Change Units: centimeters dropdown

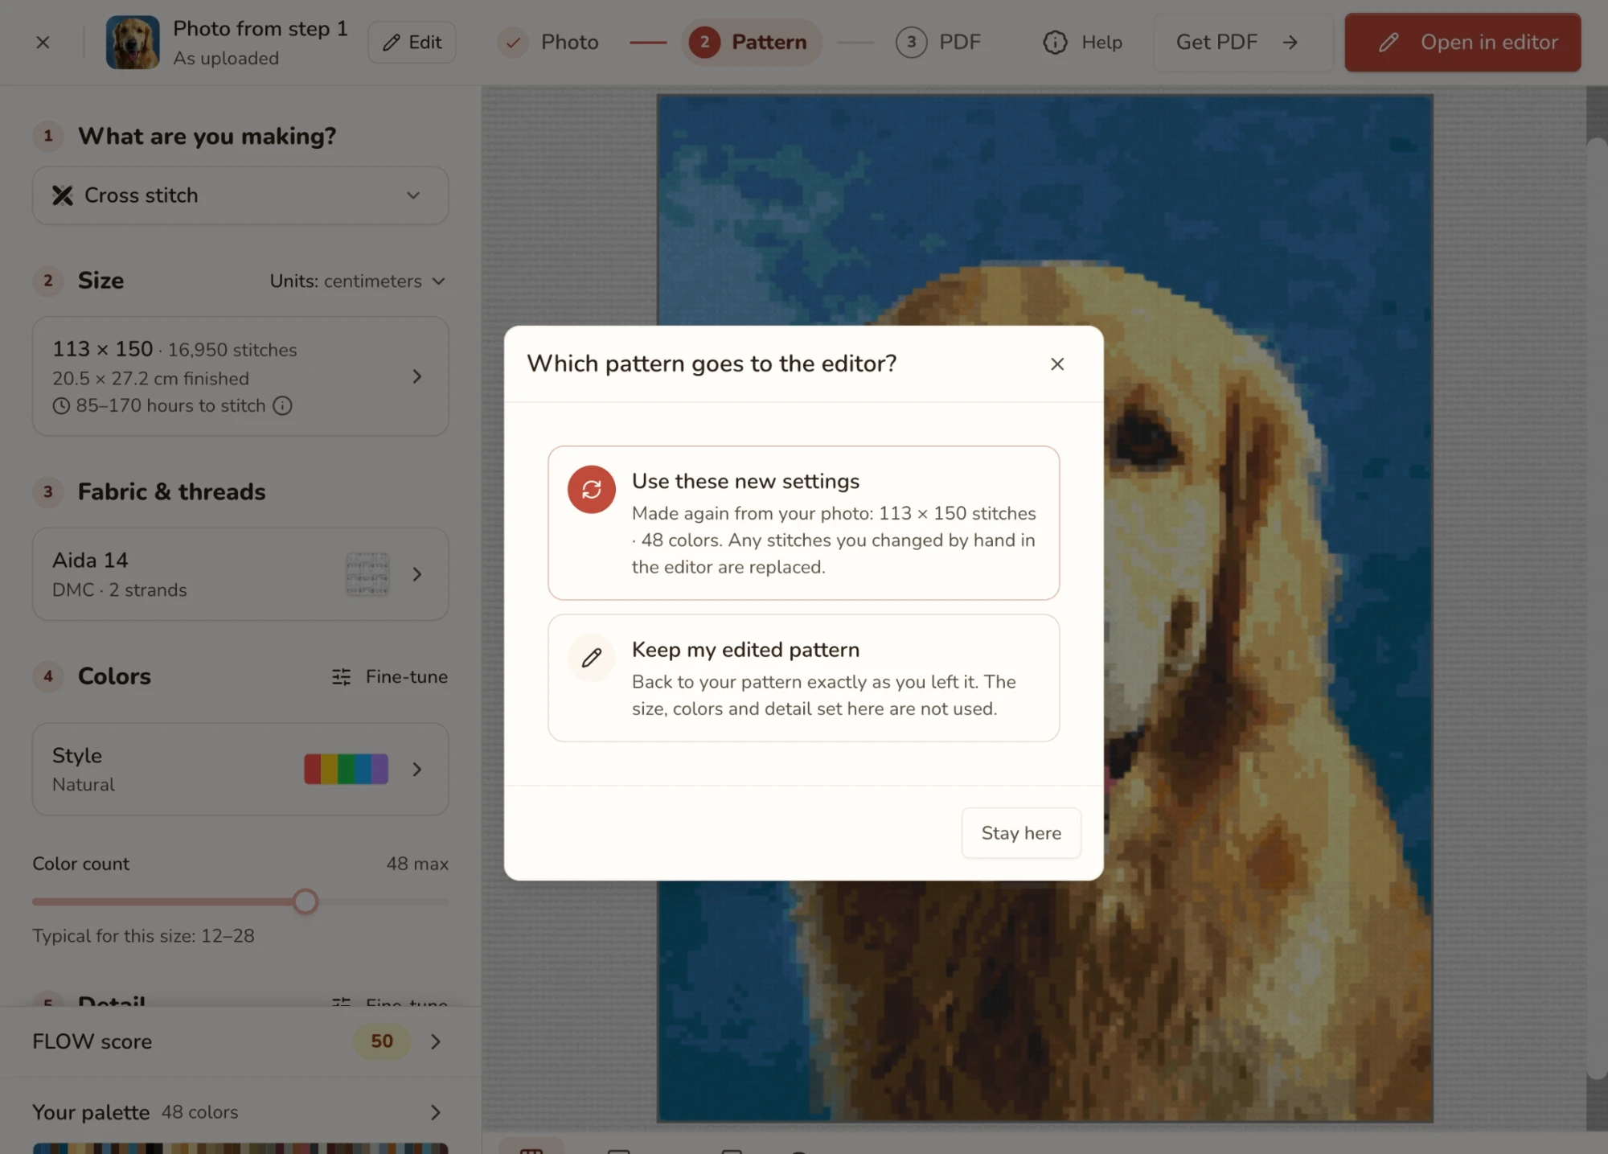(x=357, y=281)
